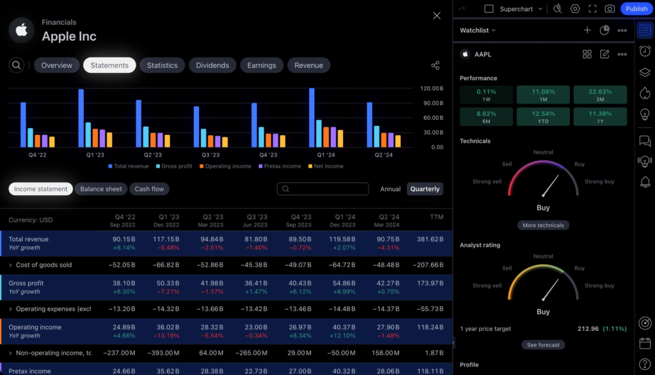Open the notifications bell in right sidebar
Screen dimensions: 655x375
coord(645,182)
